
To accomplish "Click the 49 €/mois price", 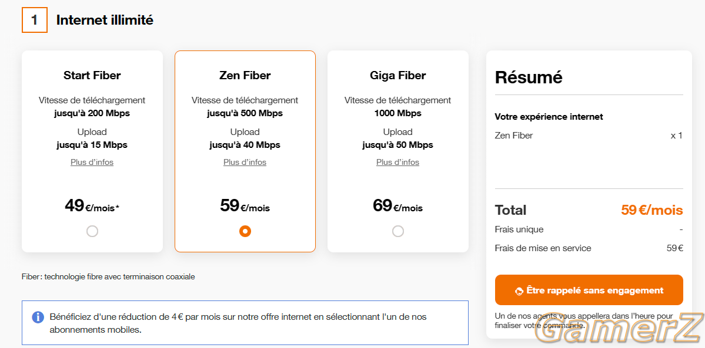I will tap(92, 205).
